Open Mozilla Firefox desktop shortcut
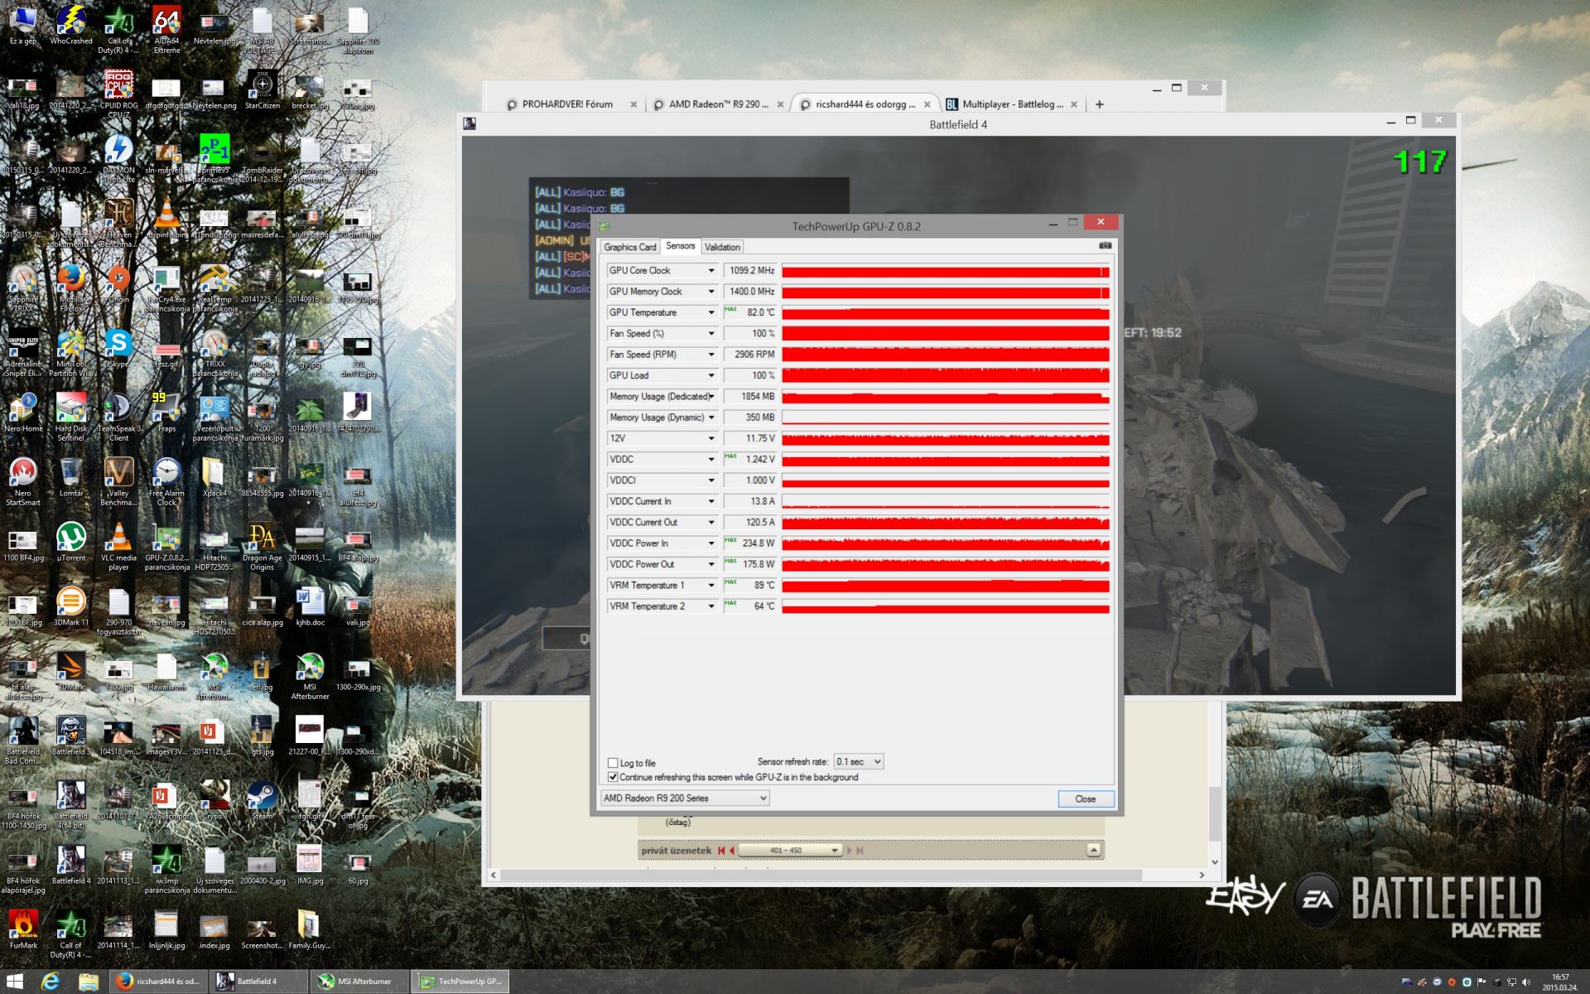This screenshot has height=994, width=1590. 71,287
